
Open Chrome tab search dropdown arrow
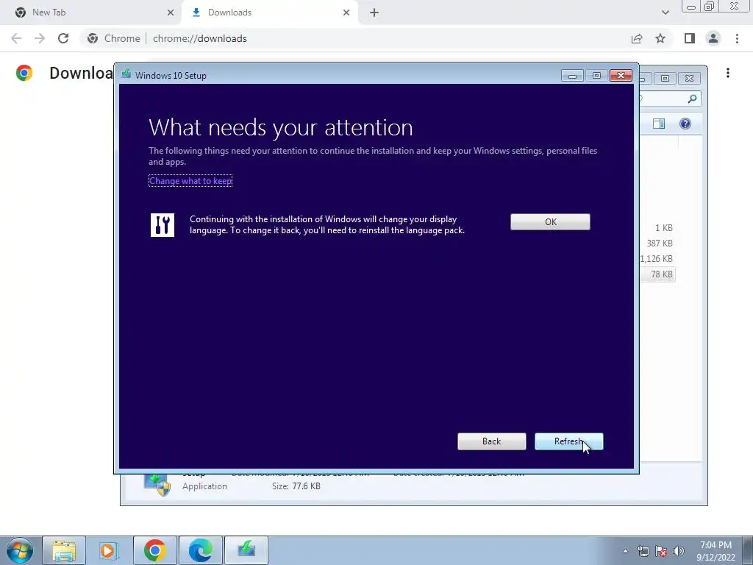[x=665, y=13]
